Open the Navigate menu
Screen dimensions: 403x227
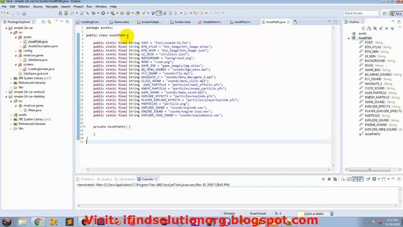52,6
